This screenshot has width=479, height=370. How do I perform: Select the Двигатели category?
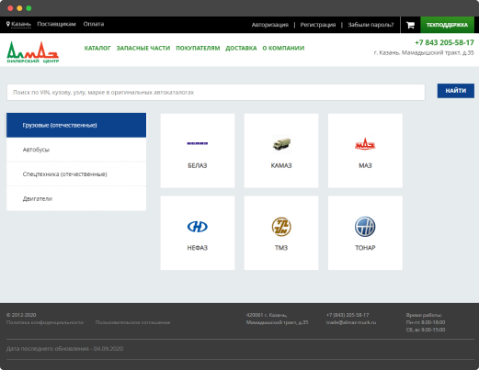[x=76, y=198]
